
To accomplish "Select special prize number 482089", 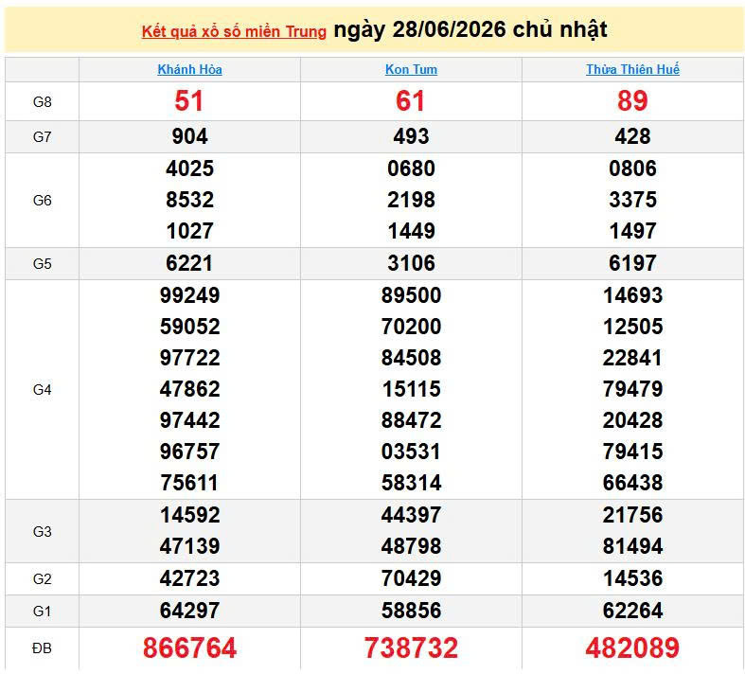I will 632,647.
